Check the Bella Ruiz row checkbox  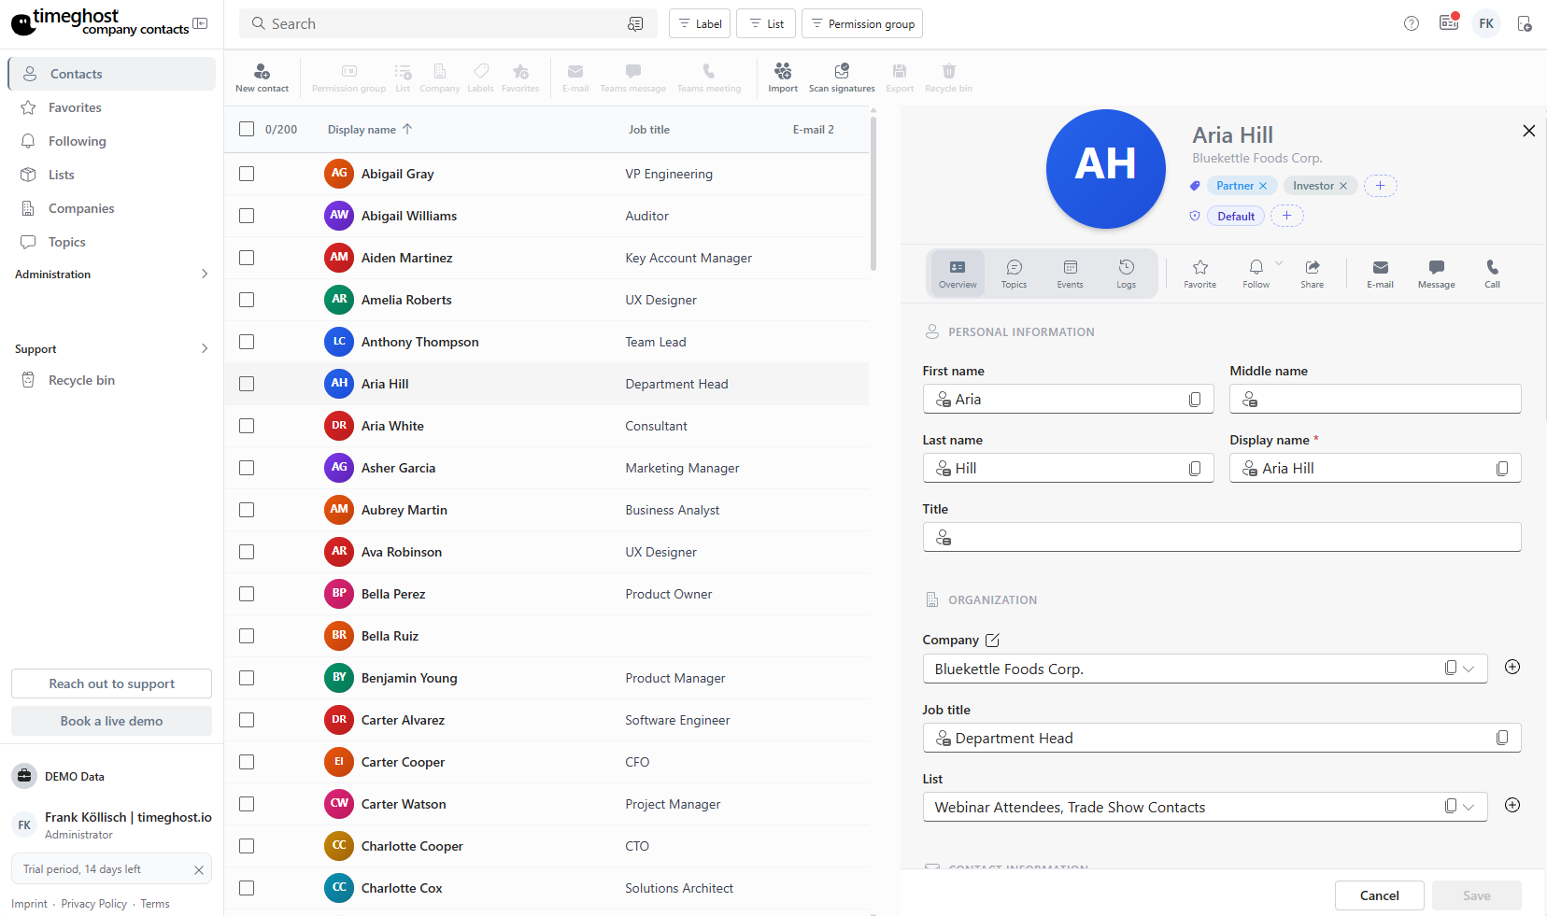tap(247, 636)
